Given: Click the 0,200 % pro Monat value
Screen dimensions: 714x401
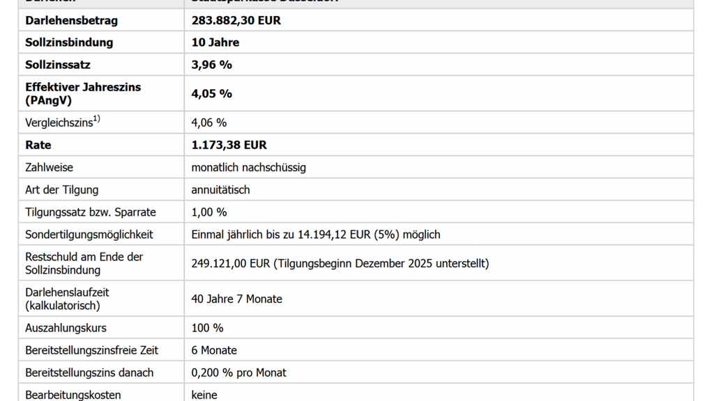Looking at the screenshot, I should click(x=239, y=372).
